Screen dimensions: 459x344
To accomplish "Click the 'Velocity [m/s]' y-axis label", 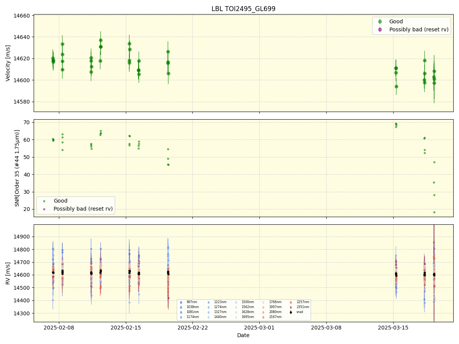I will 8,63.
